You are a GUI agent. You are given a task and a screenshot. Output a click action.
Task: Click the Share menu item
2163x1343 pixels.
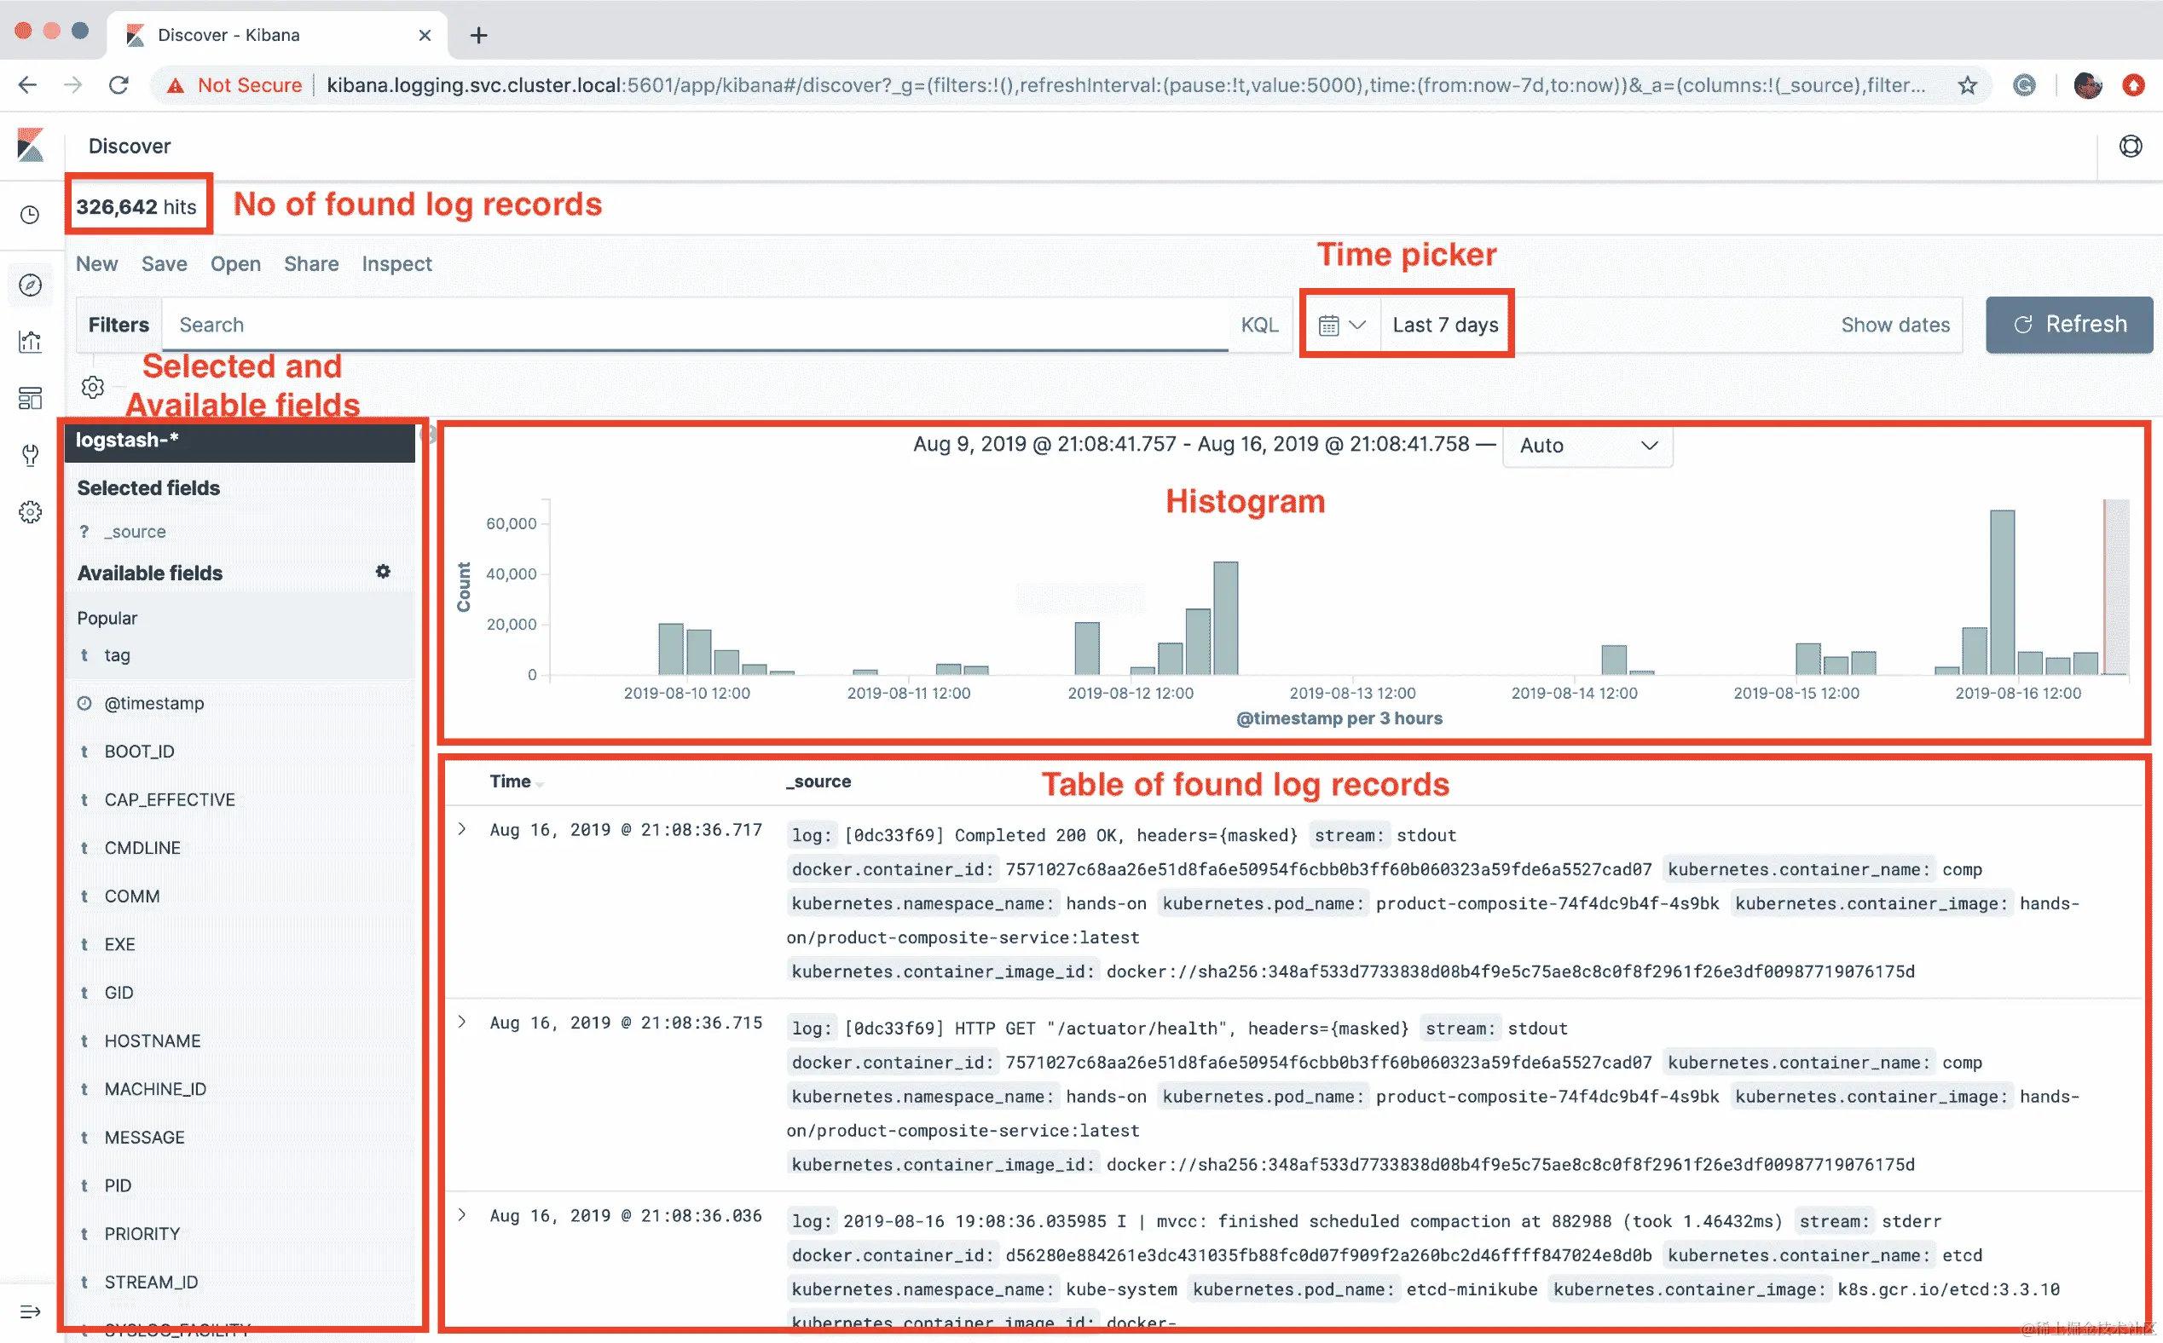(x=311, y=264)
